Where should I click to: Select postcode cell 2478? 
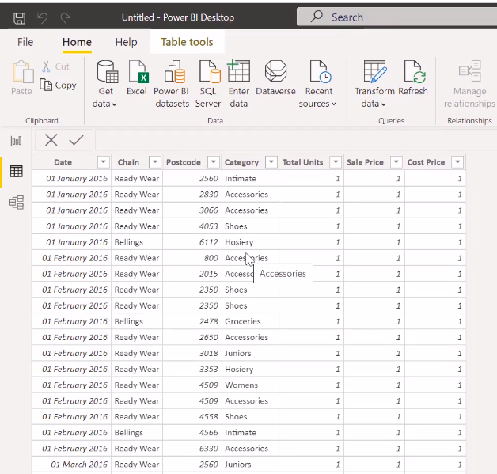[192, 321]
